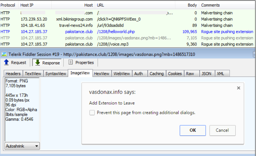Switch to the WebView tab
The height and width of the screenshot is (156, 256).
122,74
